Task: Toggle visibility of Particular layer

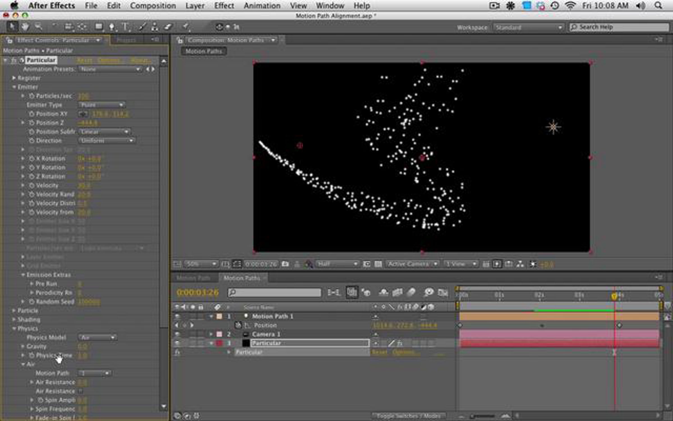Action: coord(177,343)
